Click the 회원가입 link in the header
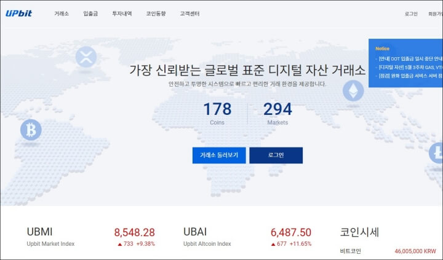This screenshot has width=443, height=260. point(436,14)
